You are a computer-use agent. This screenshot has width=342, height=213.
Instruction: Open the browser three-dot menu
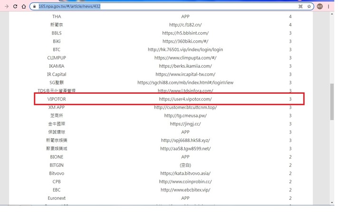pos(329,7)
